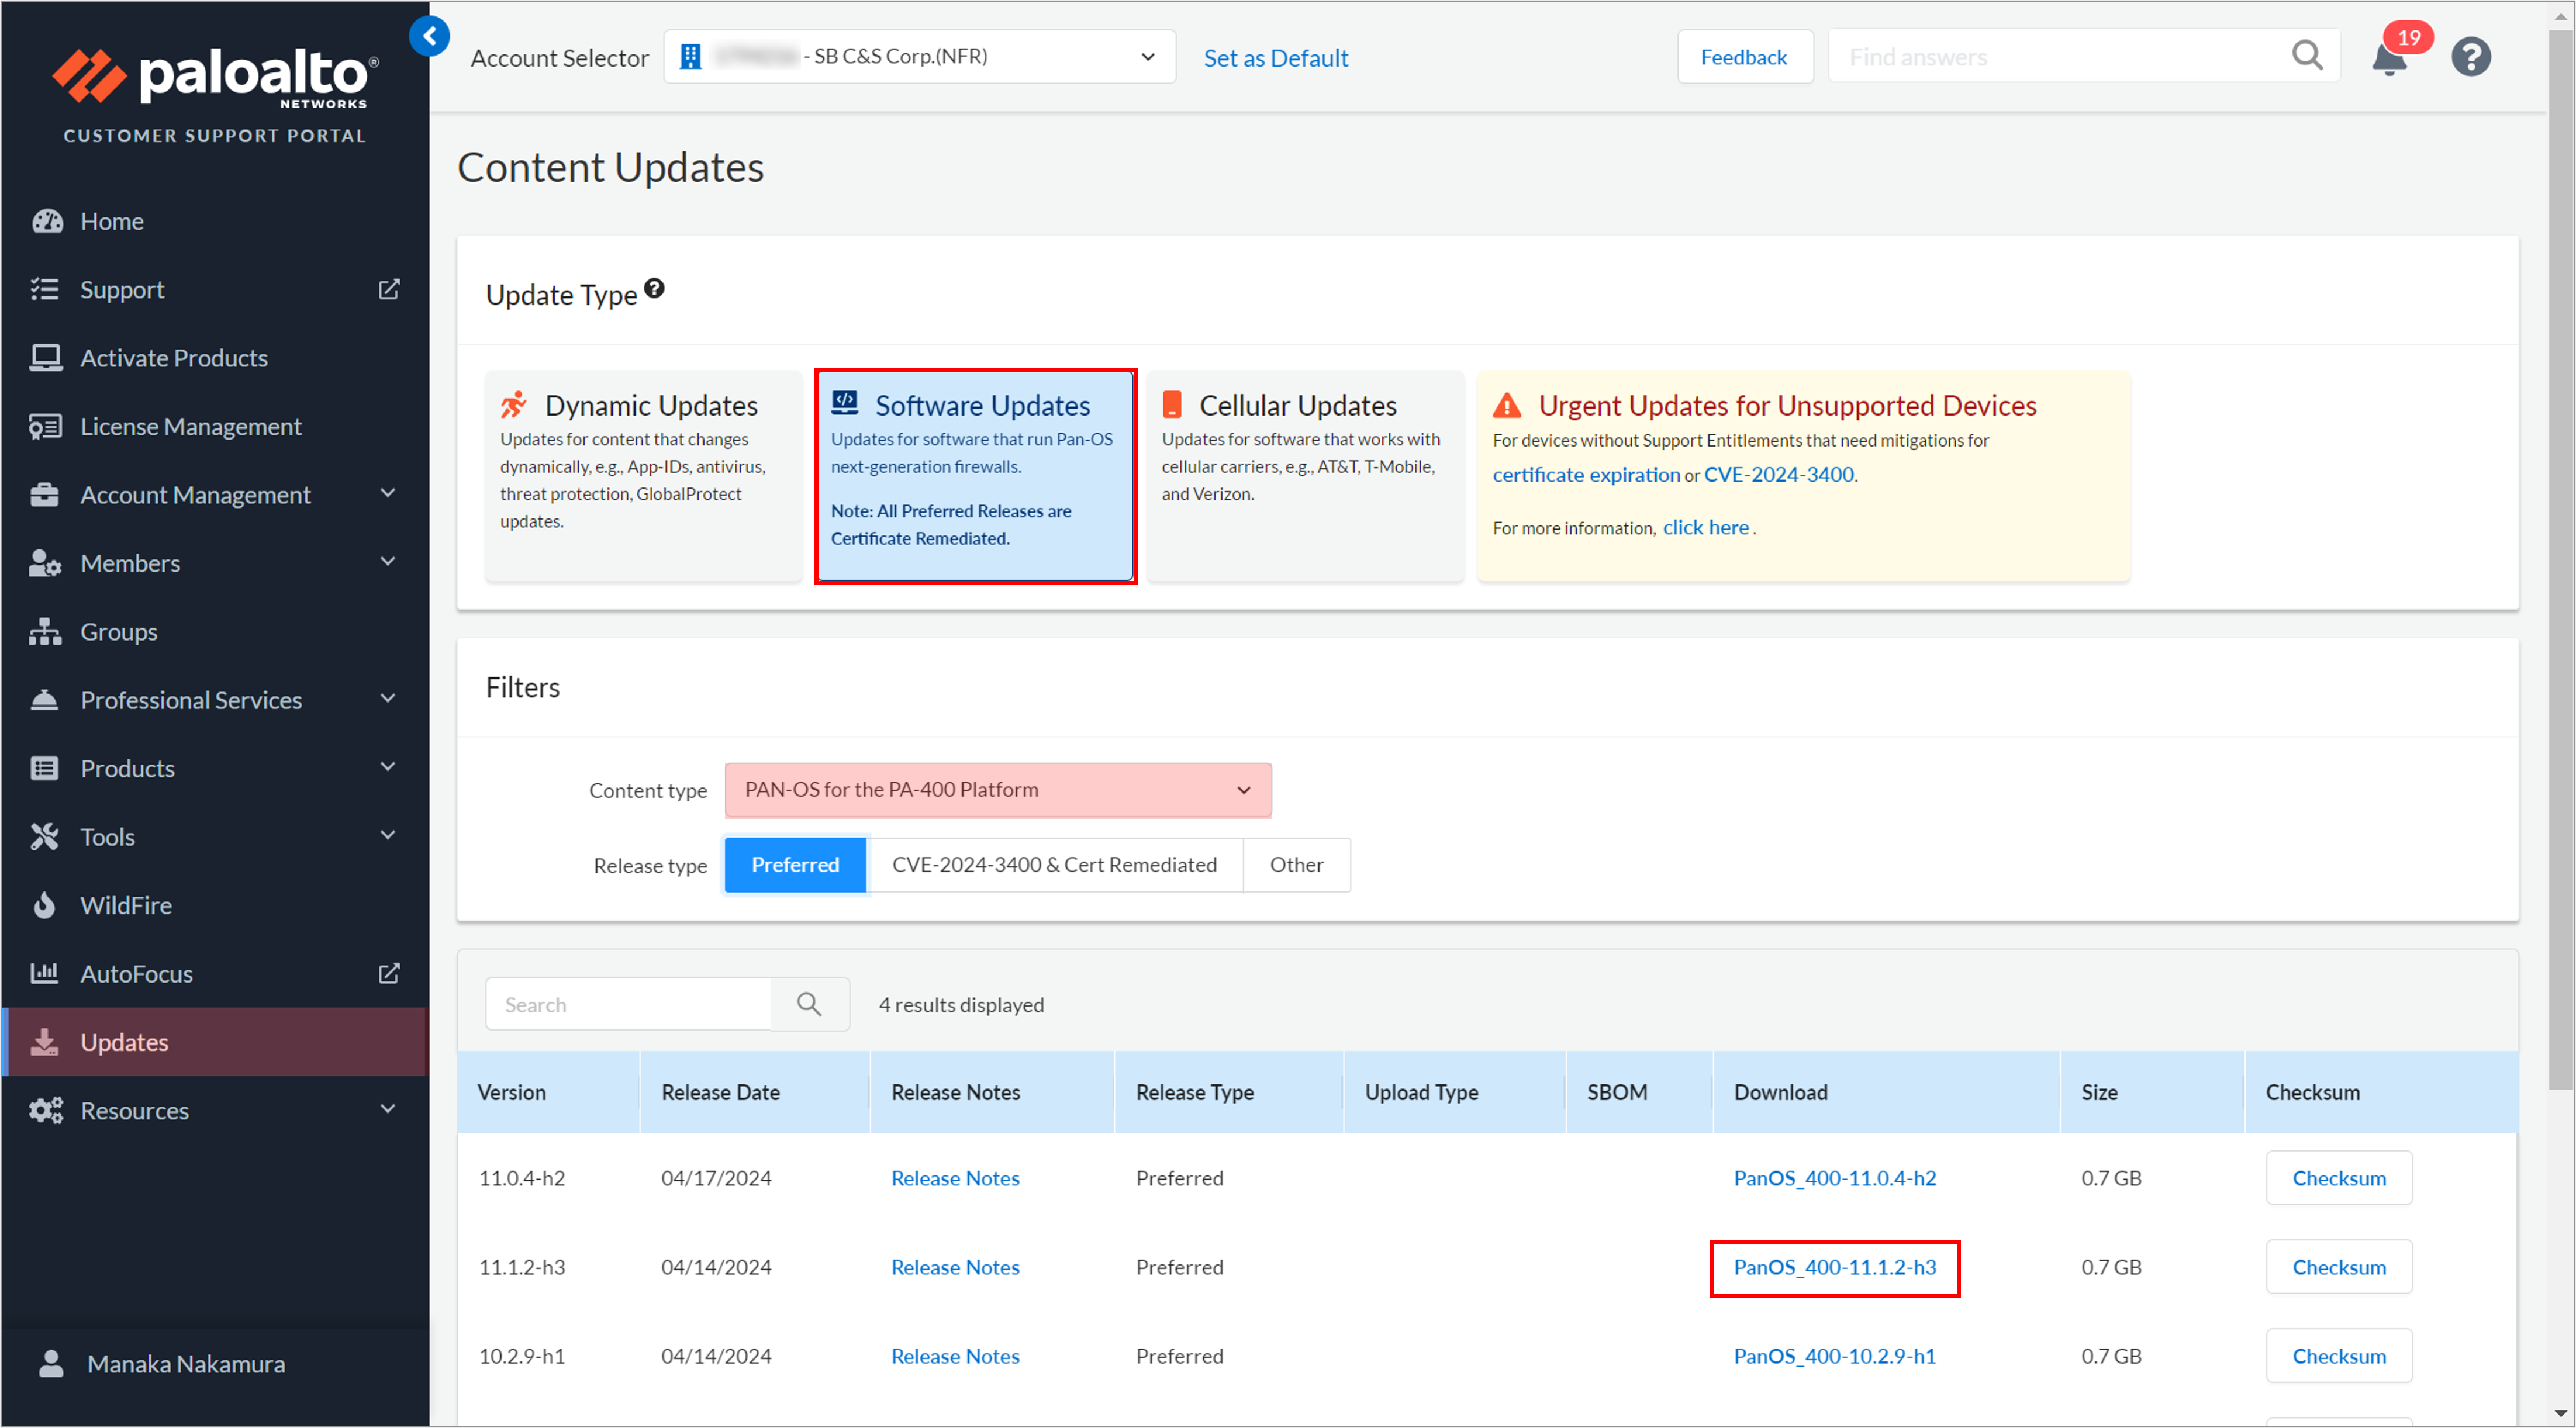
Task: Click Checksum button for 11.0.4-h2
Action: click(x=2338, y=1178)
